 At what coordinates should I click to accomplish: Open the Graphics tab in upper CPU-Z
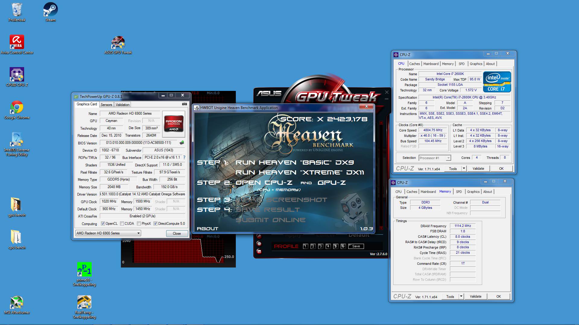pos(476,64)
